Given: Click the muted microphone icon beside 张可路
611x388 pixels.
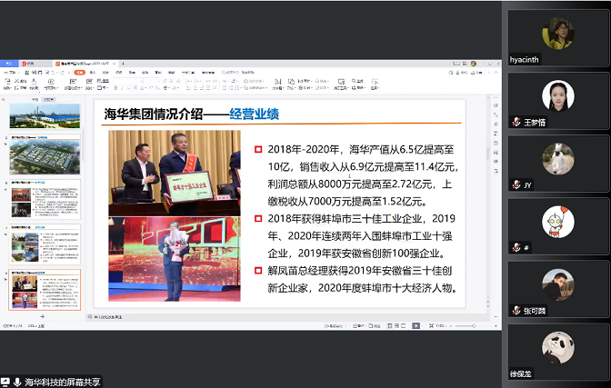Looking at the screenshot, I should pos(516,309).
